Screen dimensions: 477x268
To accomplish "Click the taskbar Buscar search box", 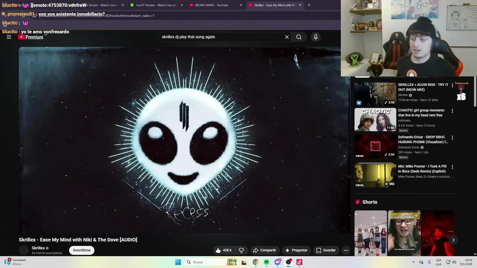I will [x=212, y=262].
